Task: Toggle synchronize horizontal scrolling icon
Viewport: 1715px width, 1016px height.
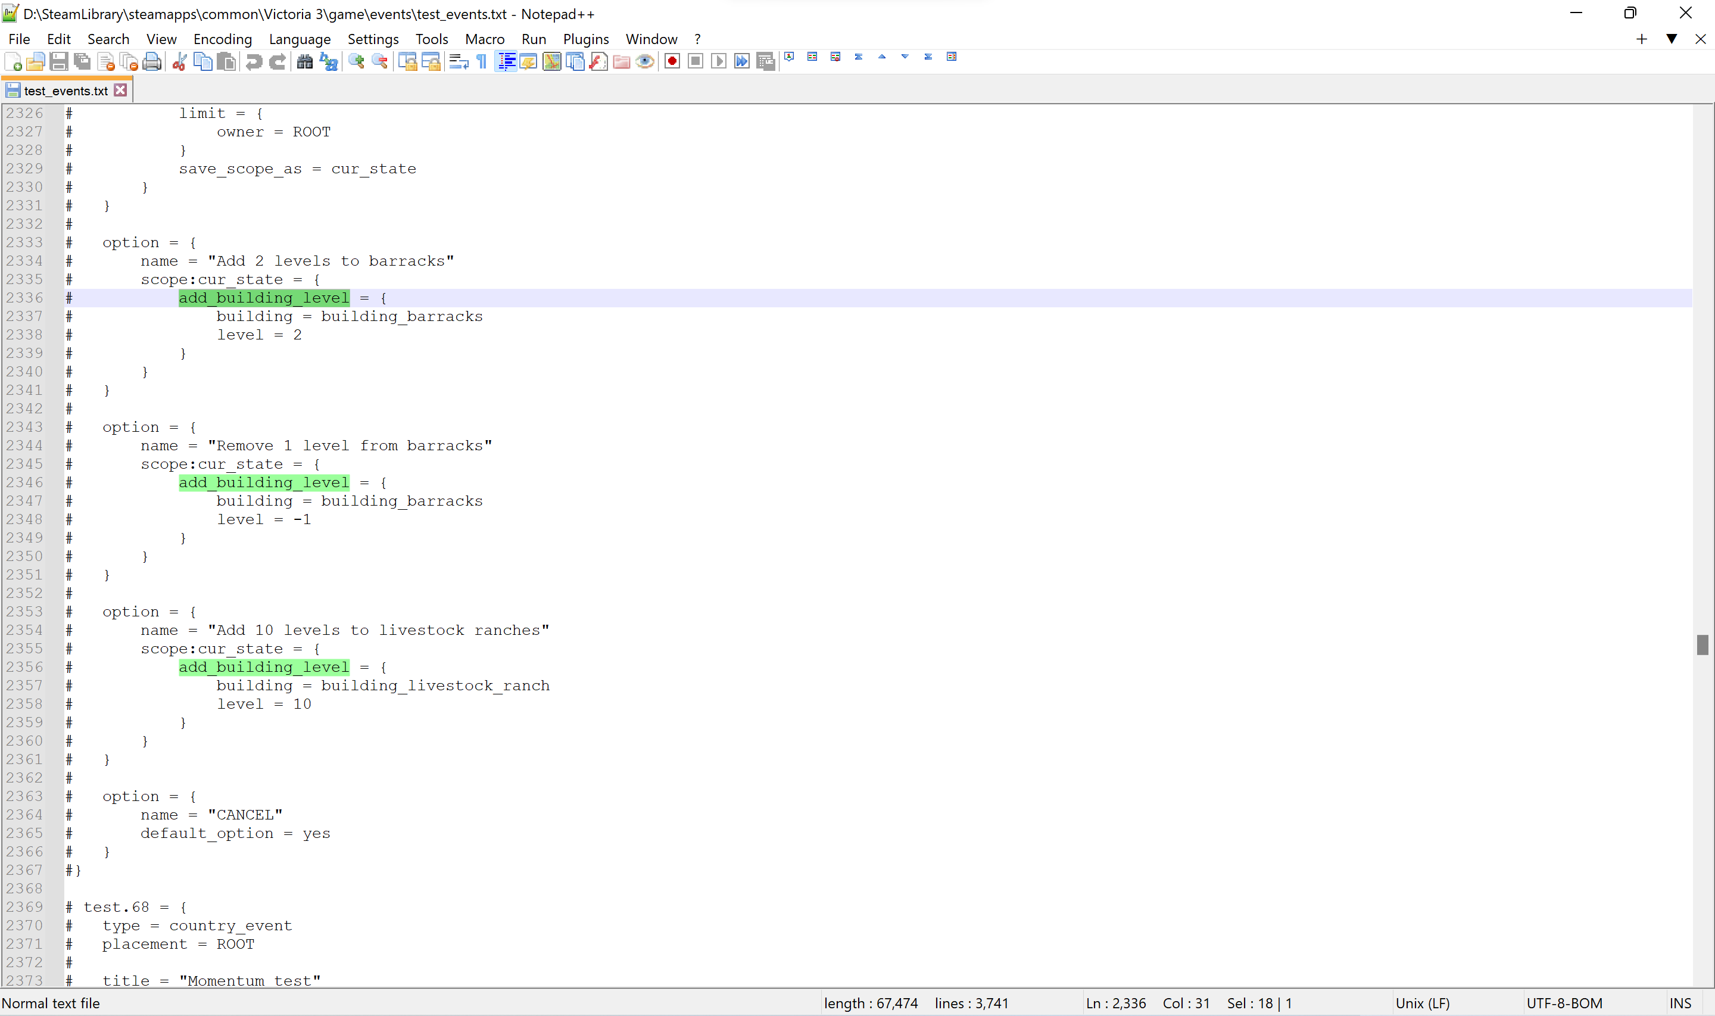Action: (x=431, y=61)
